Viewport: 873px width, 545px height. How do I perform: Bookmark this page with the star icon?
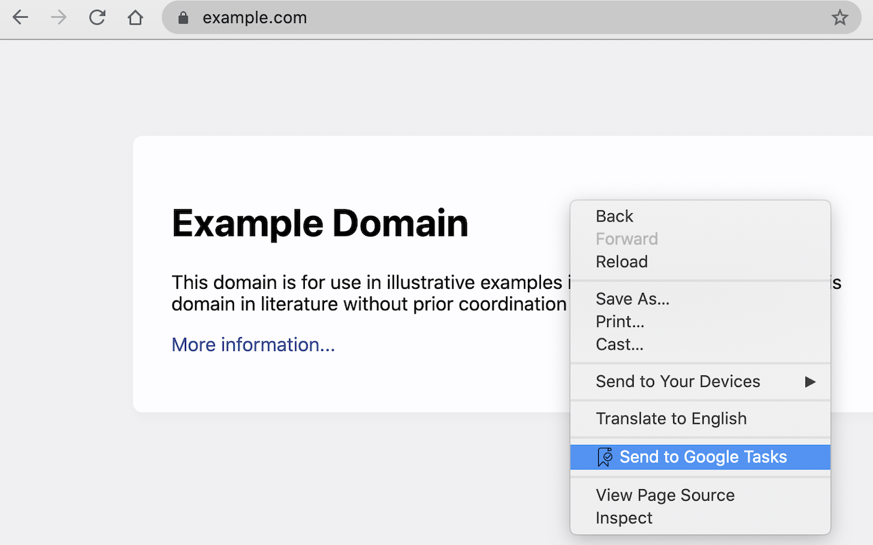840,18
